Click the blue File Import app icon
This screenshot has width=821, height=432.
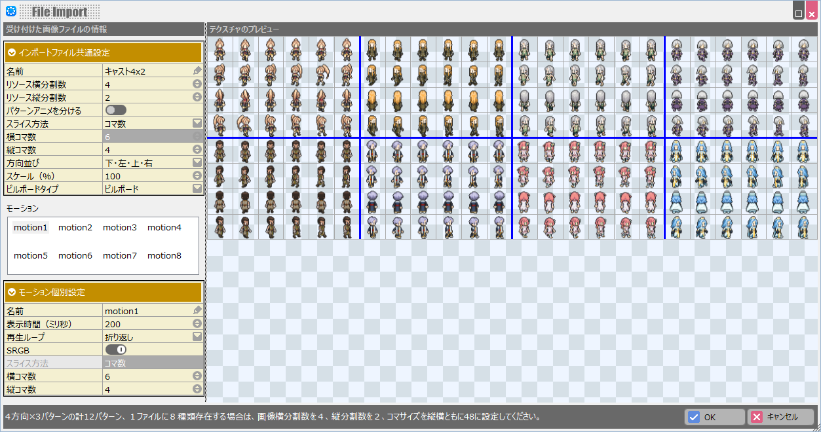pyautogui.click(x=10, y=11)
